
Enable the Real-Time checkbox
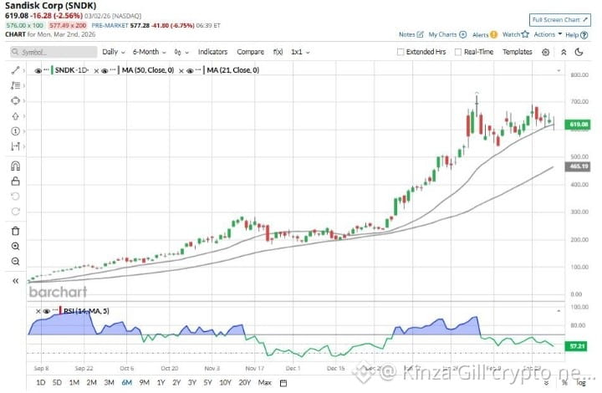[x=458, y=52]
